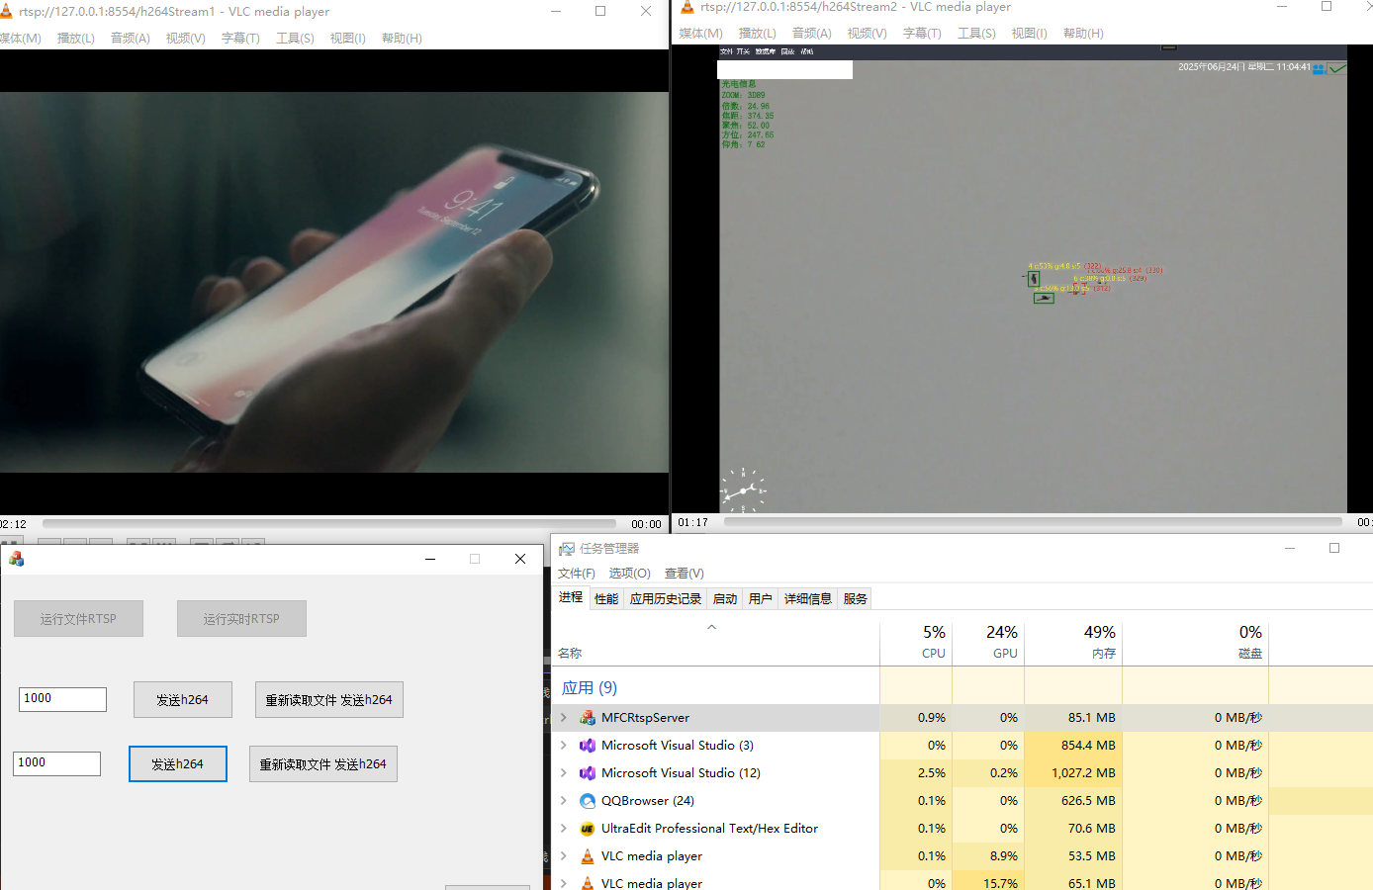Click the Visual Studio icon in the Microsoft Visual Studio (3) row

(x=588, y=746)
